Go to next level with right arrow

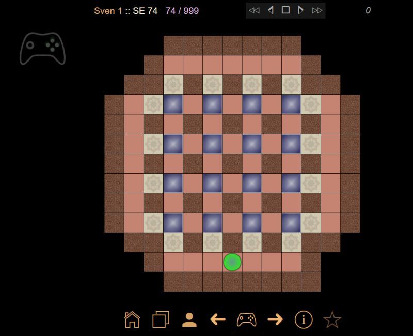[275, 319]
